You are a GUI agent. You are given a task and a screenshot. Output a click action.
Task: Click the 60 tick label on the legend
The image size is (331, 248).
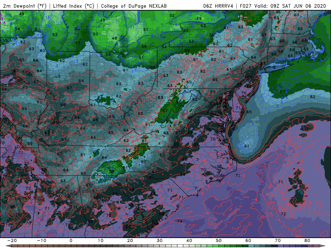[x=248, y=241]
